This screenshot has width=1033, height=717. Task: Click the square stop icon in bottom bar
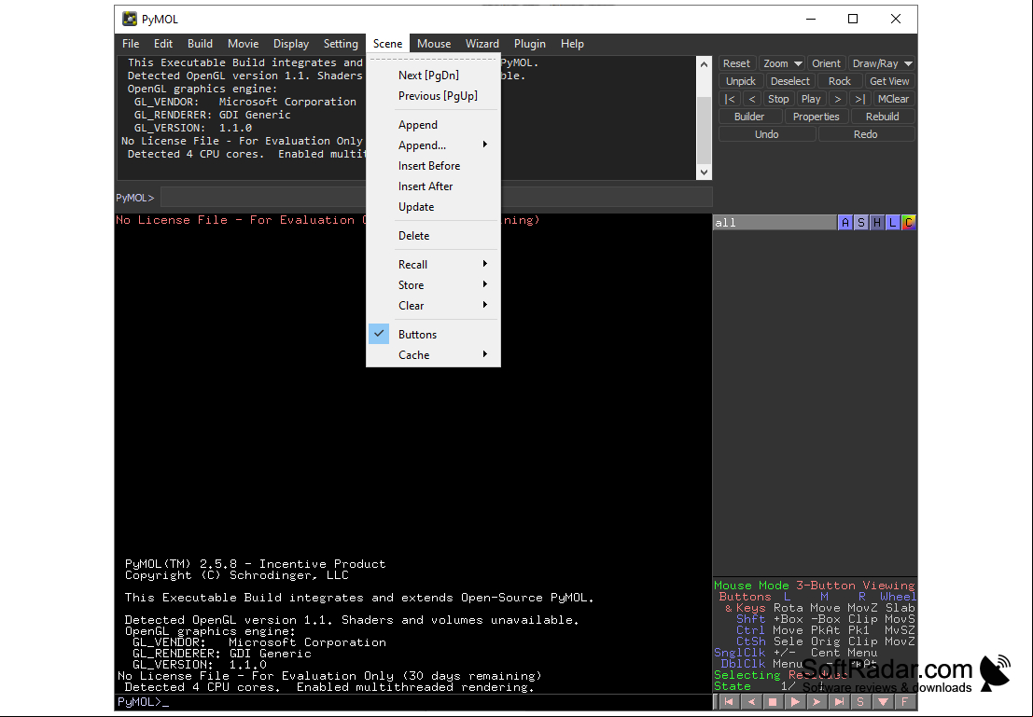(x=773, y=702)
